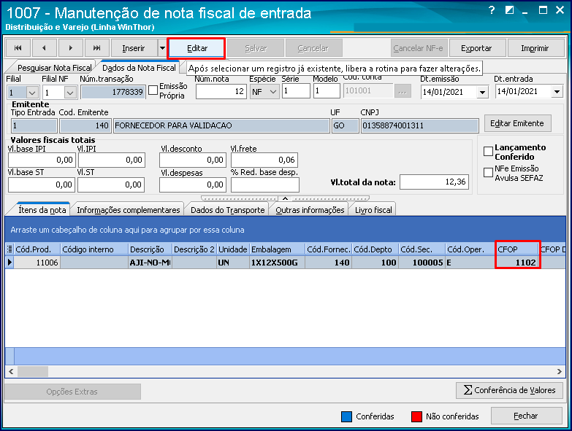Switch to Dados do Transporte tab
This screenshot has height=431, width=572.
pos(228,210)
